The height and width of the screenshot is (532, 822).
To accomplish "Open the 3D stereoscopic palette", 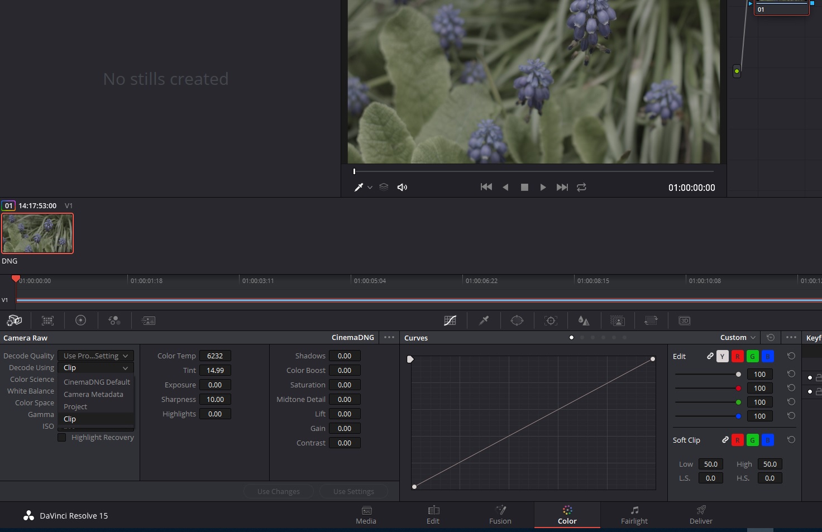I will click(685, 320).
